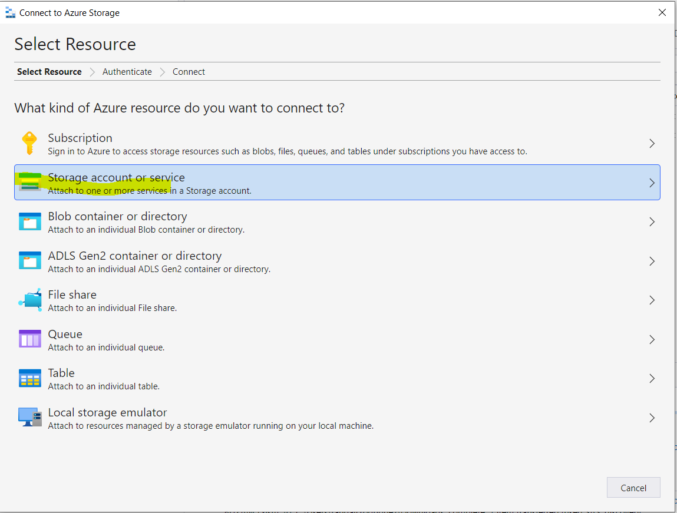677x513 pixels.
Task: Open the ADLS Gen2 container chevron
Action: click(x=652, y=261)
